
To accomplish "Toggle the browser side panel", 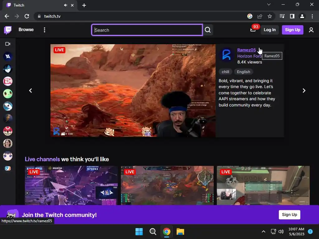I will coord(292,16).
